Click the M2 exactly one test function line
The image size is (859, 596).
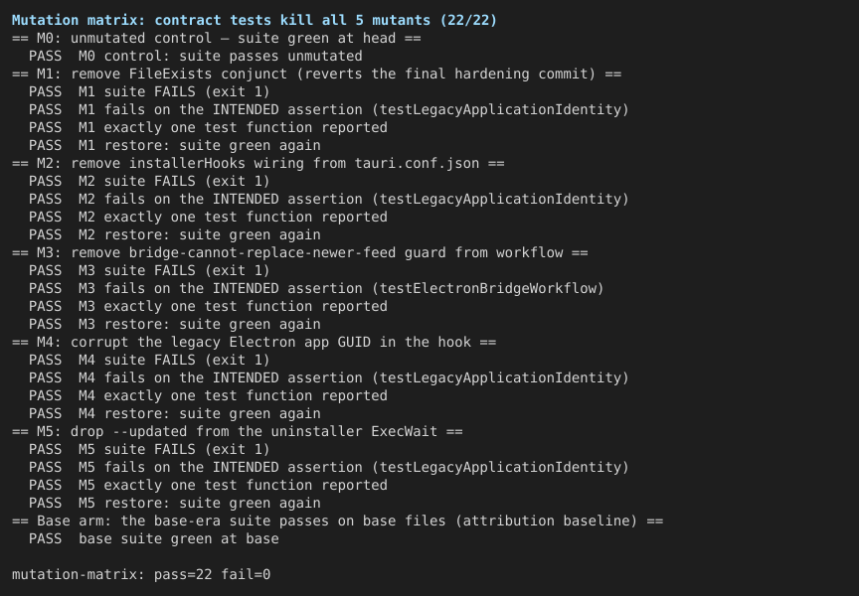[208, 218]
